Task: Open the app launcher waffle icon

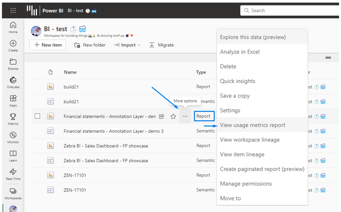Action: [13, 10]
